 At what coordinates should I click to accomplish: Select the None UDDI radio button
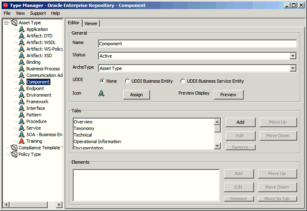pyautogui.click(x=102, y=81)
